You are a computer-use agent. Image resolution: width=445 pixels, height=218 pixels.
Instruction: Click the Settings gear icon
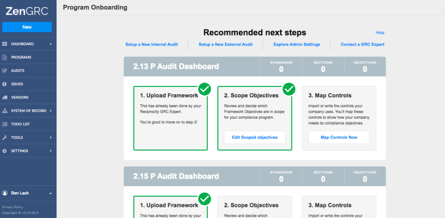point(5,151)
